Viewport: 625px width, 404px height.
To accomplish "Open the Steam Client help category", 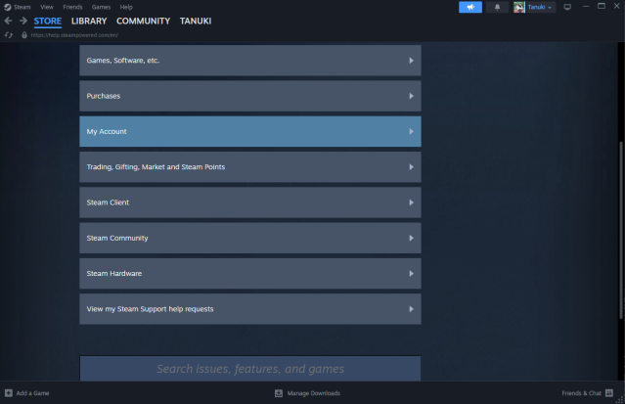I will click(250, 202).
